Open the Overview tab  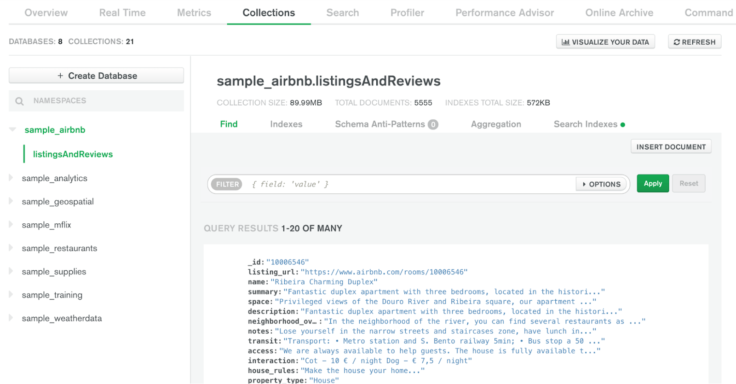point(46,12)
